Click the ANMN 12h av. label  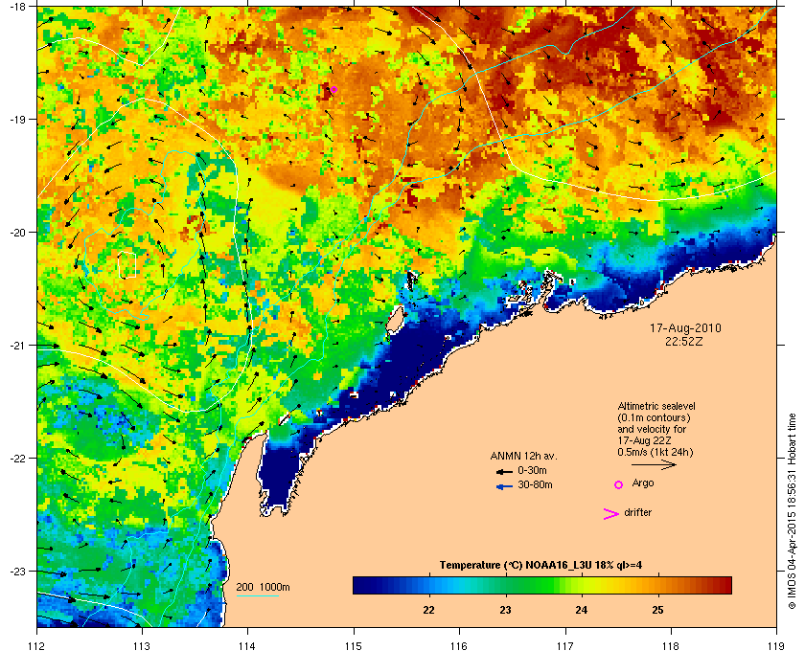pos(523,456)
